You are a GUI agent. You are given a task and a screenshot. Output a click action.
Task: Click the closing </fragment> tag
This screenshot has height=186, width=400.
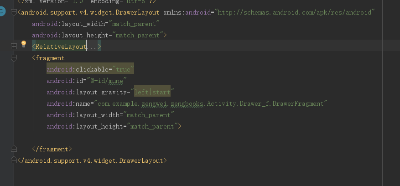pos(52,149)
